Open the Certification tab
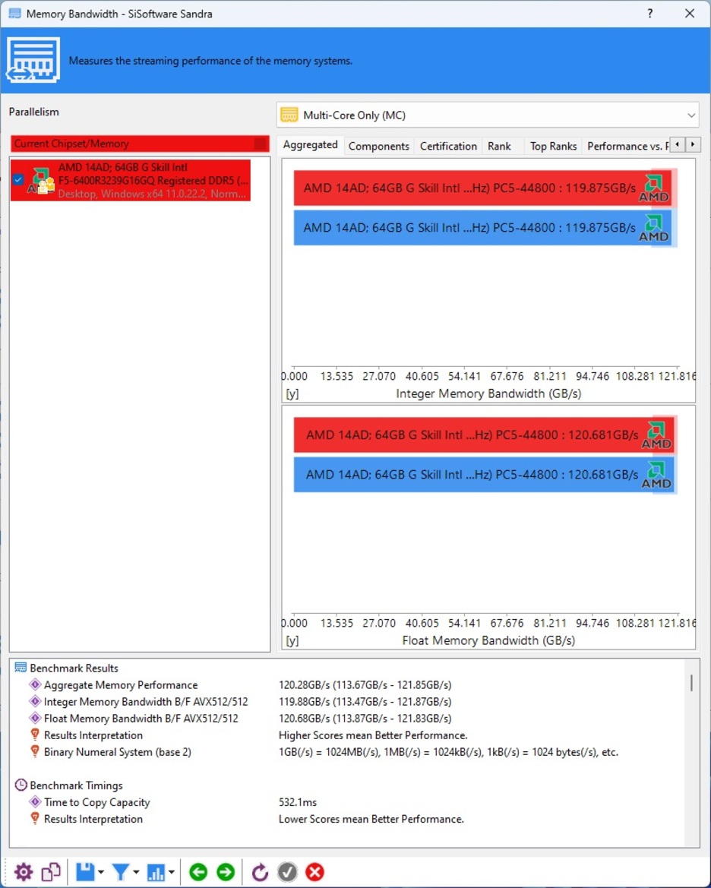The width and height of the screenshot is (711, 888). (x=448, y=146)
